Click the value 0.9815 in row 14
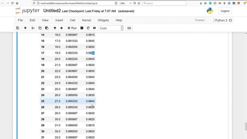Screen dimensions: 247x139 click(x=90, y=35)
